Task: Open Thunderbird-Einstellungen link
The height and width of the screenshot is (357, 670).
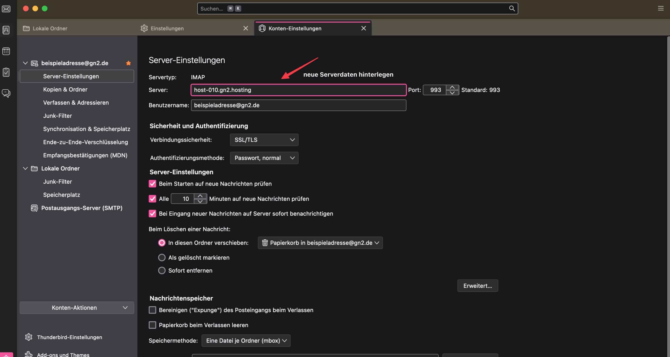Action: coord(69,337)
